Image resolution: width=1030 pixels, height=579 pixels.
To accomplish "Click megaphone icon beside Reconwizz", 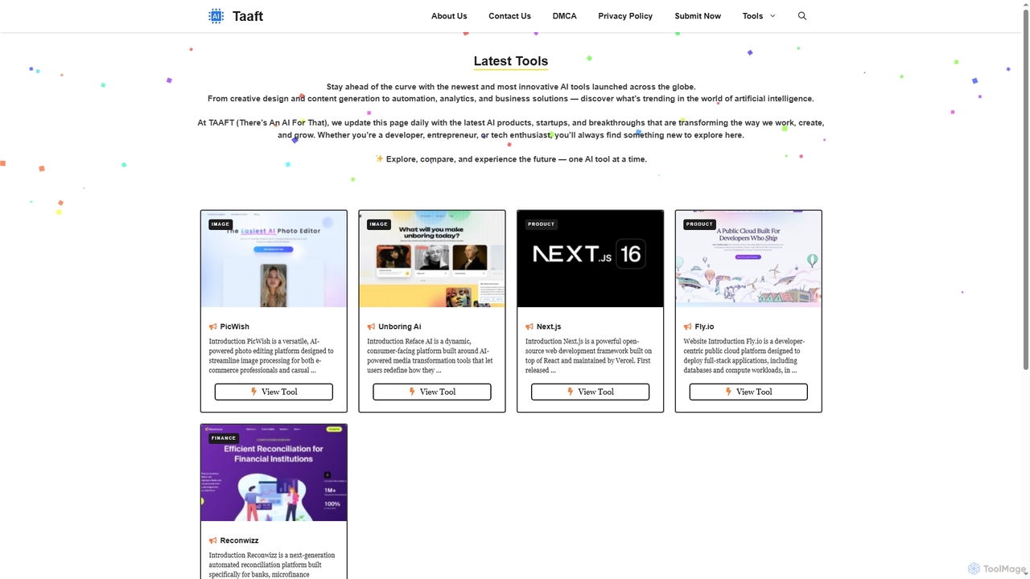I will coord(213,540).
